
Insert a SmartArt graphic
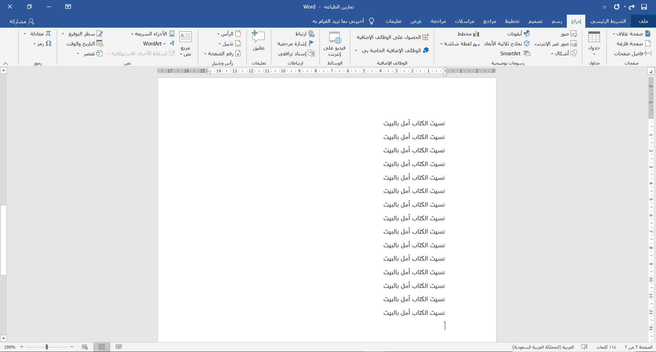[515, 54]
